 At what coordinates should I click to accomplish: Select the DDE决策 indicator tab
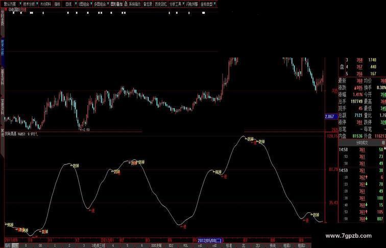coord(156,245)
